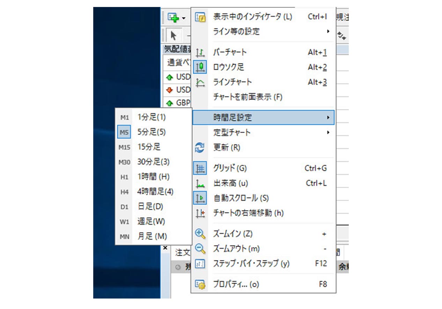The height and width of the screenshot is (309, 442).
Task: Click the auto scroll icon
Action: pos(200,198)
